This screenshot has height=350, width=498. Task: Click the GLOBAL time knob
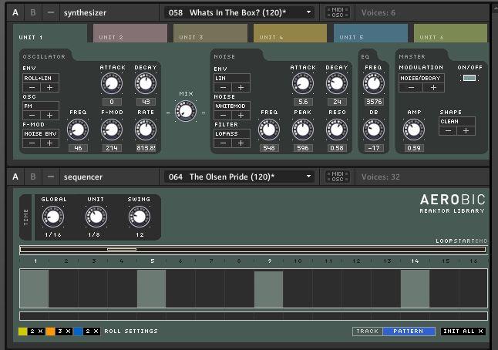coord(53,217)
